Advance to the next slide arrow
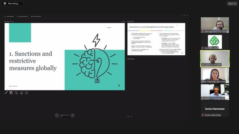The height and width of the screenshot is (134, 239). pos(72,115)
